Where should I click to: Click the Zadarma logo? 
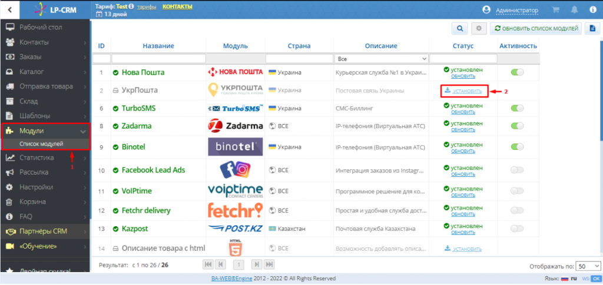[236, 126]
